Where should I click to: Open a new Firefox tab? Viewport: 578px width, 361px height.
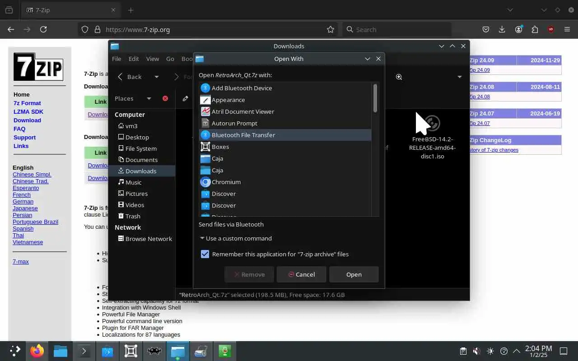click(x=131, y=10)
